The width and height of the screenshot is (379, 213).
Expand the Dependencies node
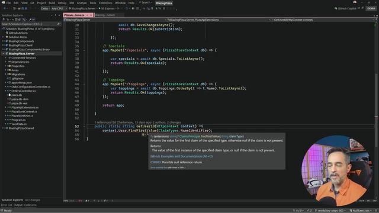click(6, 62)
